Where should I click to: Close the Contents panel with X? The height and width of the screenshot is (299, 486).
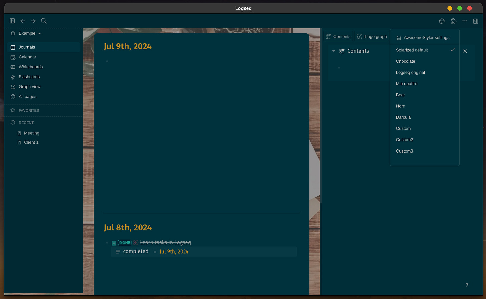pos(465,51)
